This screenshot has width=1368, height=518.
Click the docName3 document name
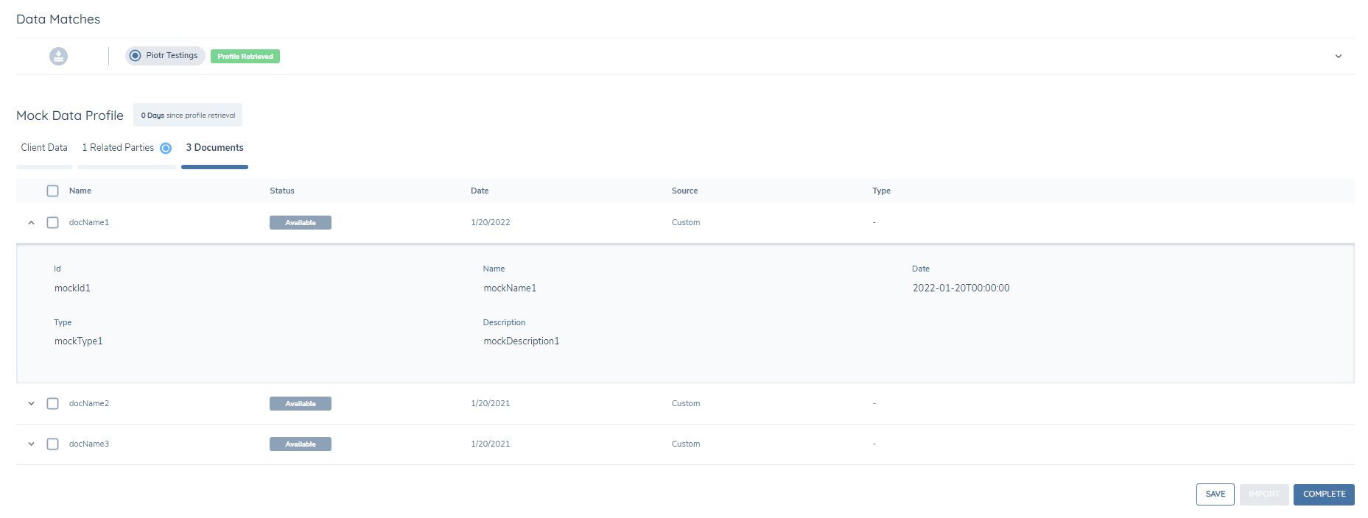coord(89,444)
